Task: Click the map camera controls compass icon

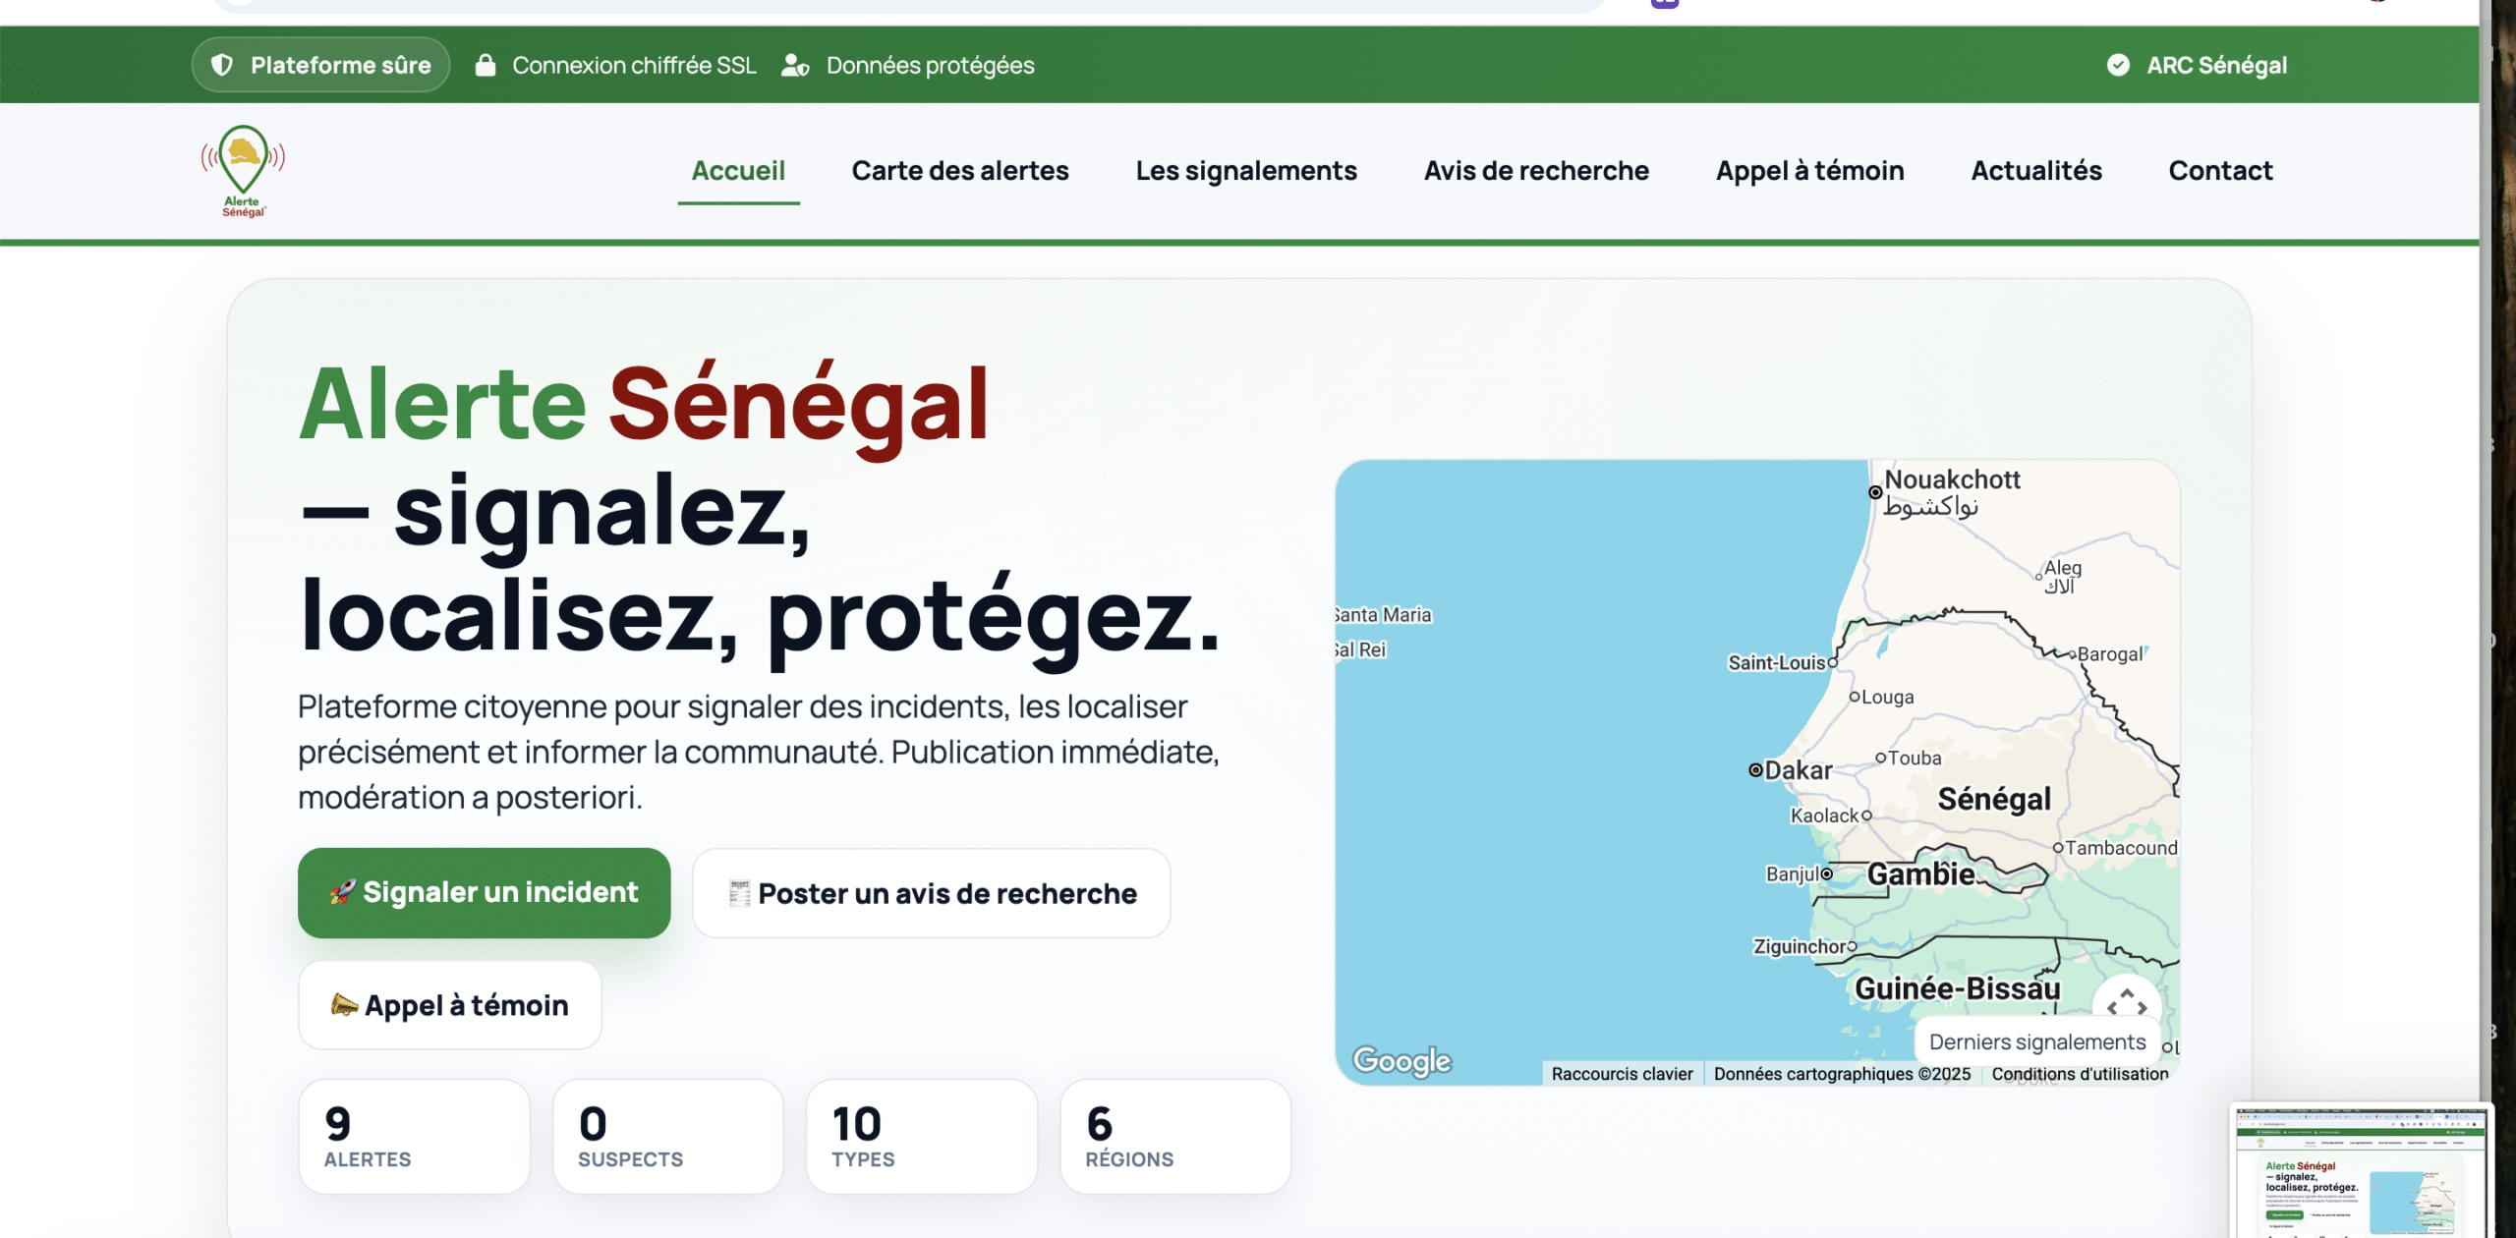Action: pos(2126,1002)
